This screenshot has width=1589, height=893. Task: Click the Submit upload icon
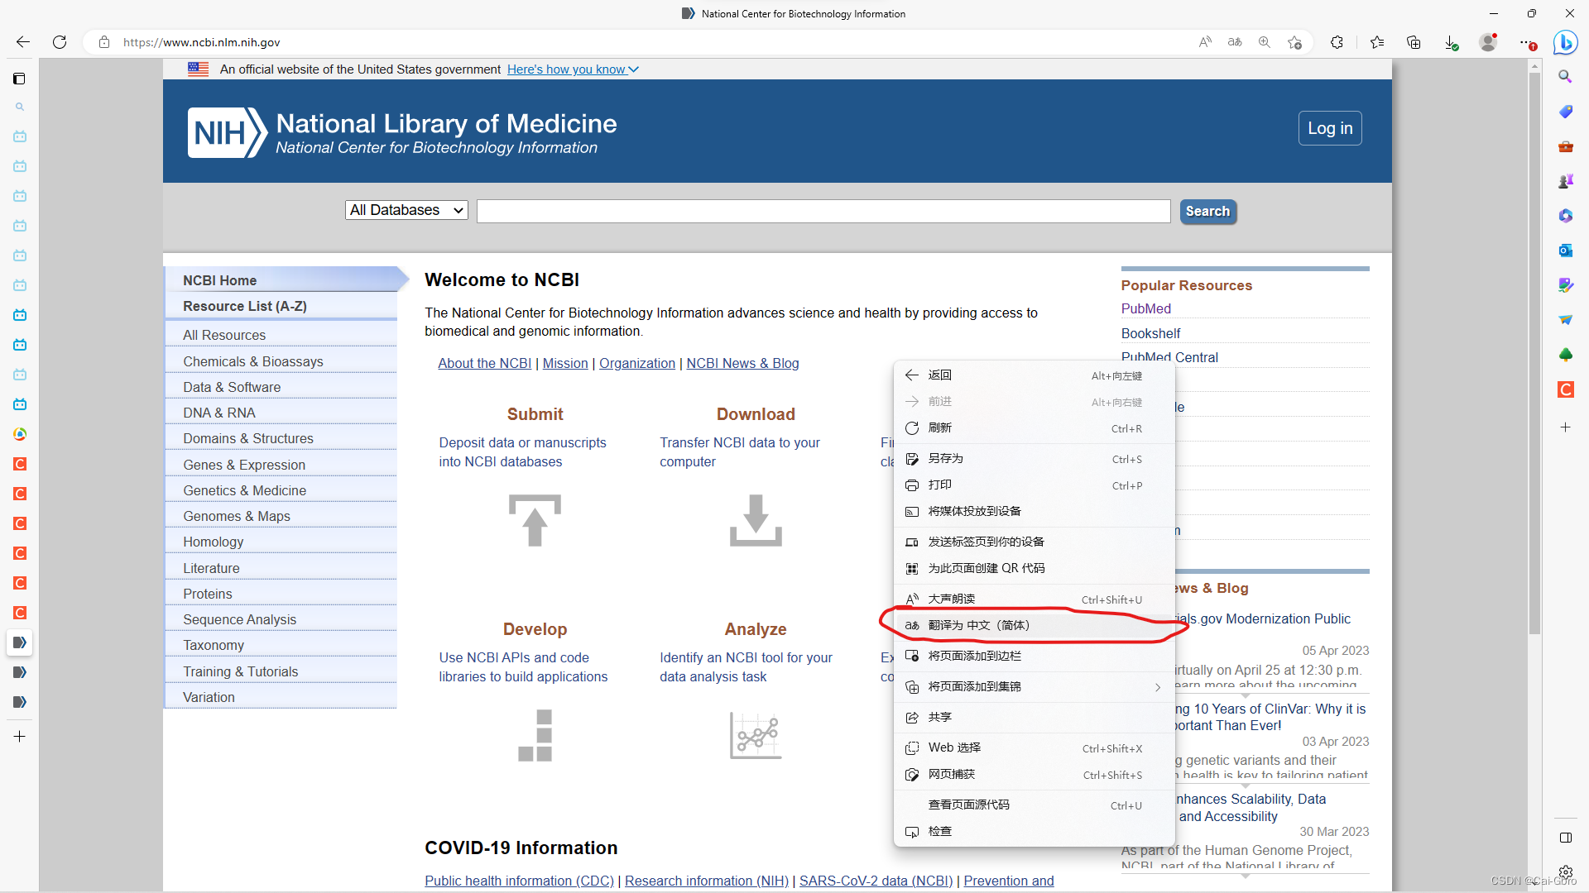pyautogui.click(x=535, y=520)
